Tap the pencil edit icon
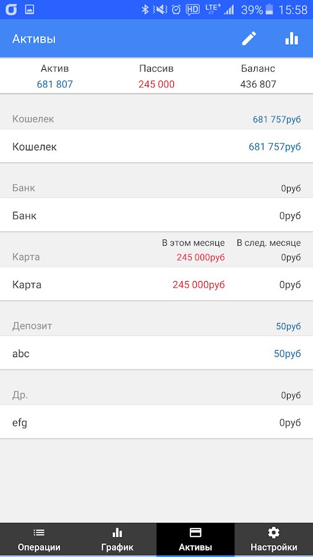 coord(249,38)
